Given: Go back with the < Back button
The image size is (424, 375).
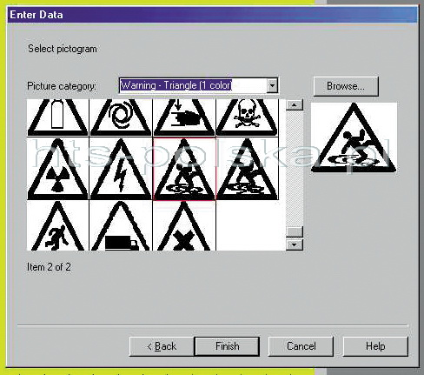Looking at the screenshot, I should [162, 346].
